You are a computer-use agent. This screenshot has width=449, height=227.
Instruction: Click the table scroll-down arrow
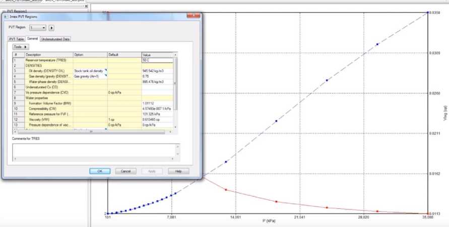[175, 127]
